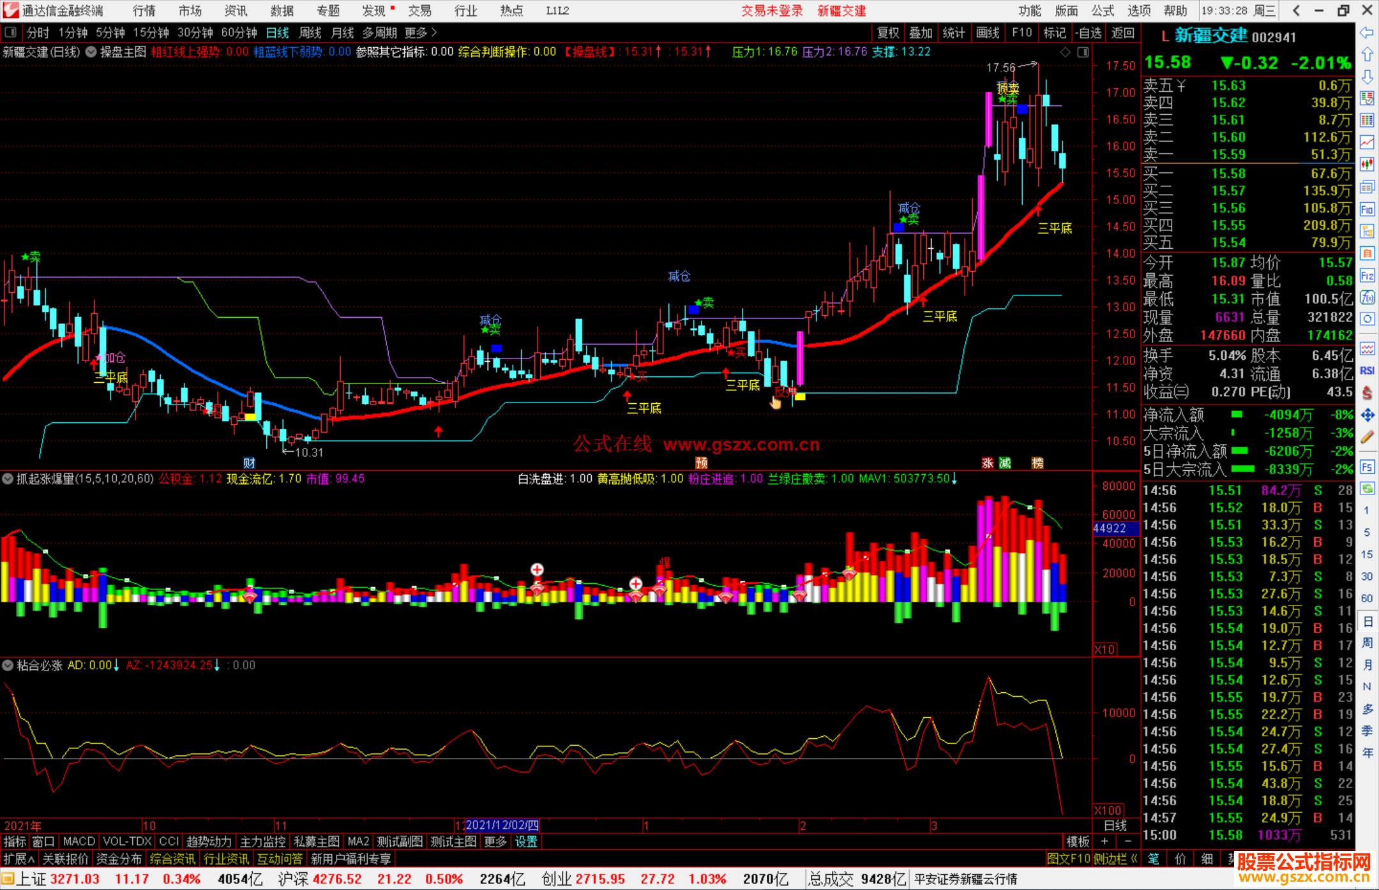Viewport: 1379px width, 890px height.
Task: Click the four-way move arrows icon
Action: [x=1367, y=415]
